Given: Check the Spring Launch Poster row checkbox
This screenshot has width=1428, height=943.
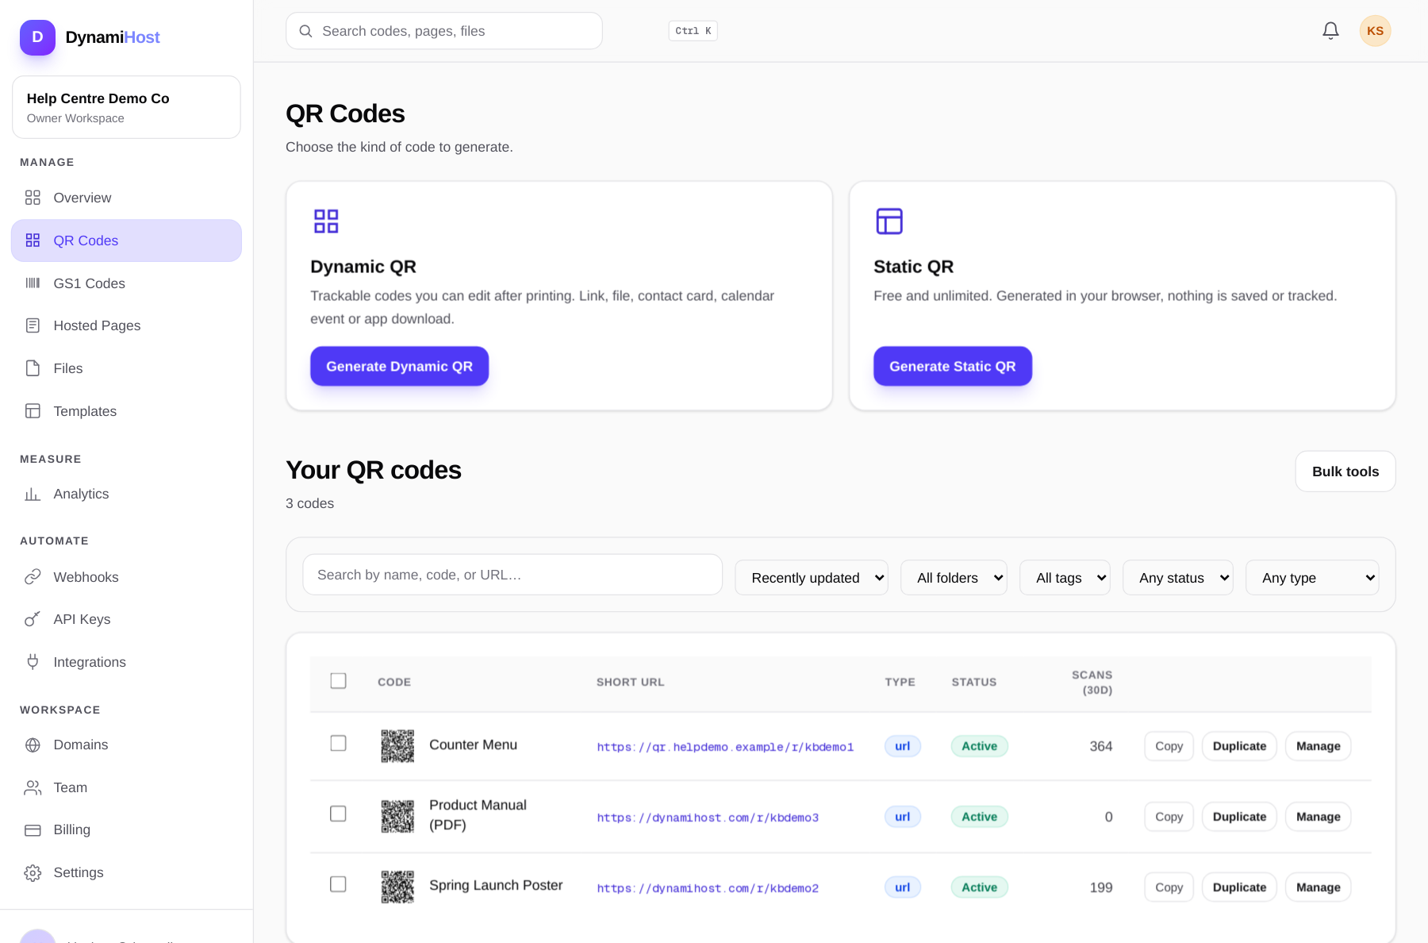Looking at the screenshot, I should tap(338, 884).
